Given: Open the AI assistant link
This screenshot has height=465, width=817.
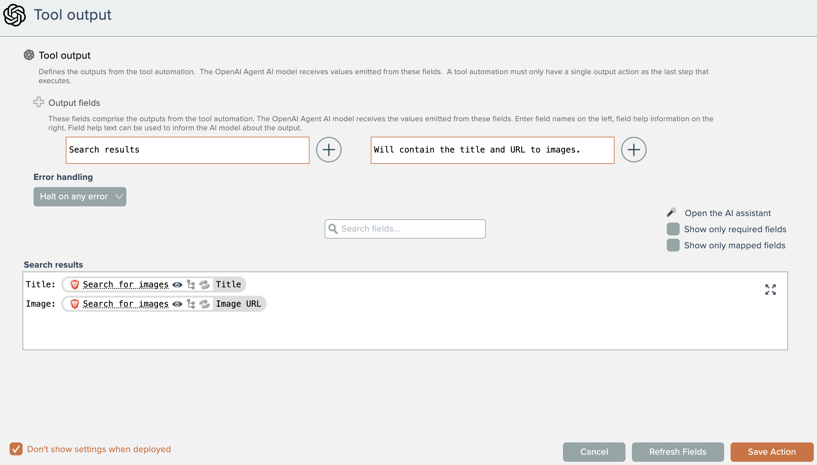Looking at the screenshot, I should 727,213.
